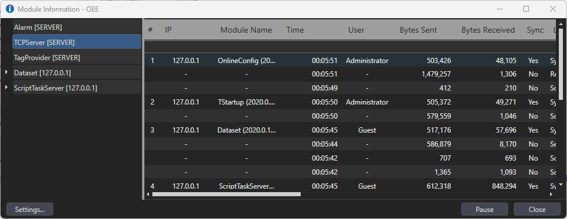The height and width of the screenshot is (219, 567).
Task: Maximize the Module Information window
Action: 526,9
